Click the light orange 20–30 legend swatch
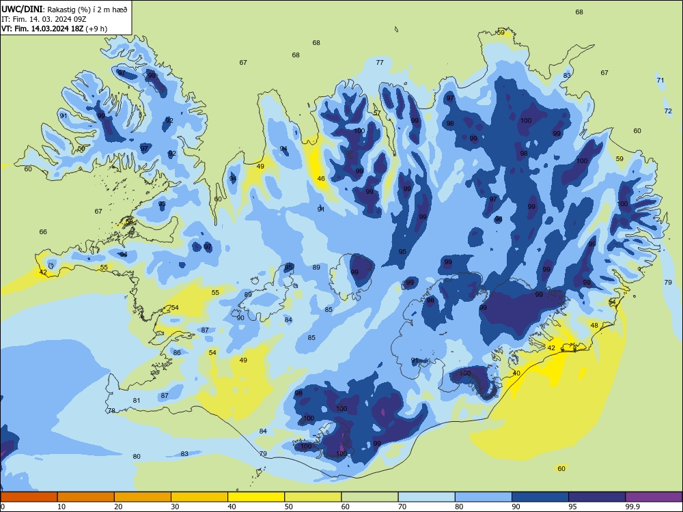Viewport: 683px width, 512px height. pos(143,497)
